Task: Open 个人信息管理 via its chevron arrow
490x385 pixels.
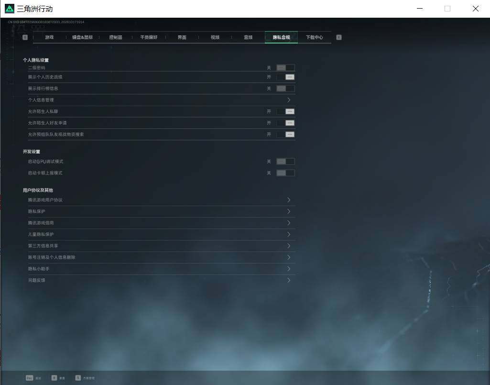Action: [x=289, y=100]
